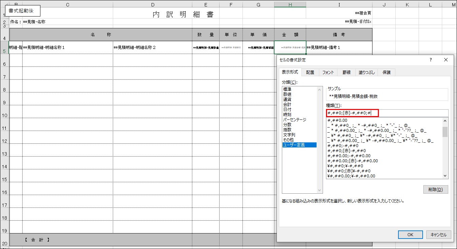Select 標準 in the category list
The width and height of the screenshot is (457, 249).
click(x=287, y=89)
